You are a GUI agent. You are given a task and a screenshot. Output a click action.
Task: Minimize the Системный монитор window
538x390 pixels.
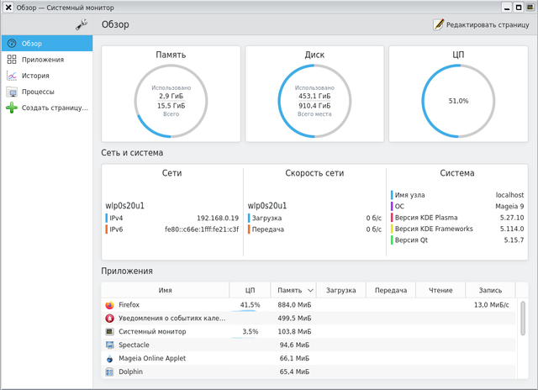point(507,8)
